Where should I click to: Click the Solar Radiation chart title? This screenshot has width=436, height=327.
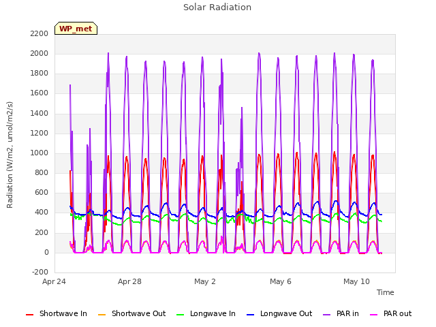[217, 7]
